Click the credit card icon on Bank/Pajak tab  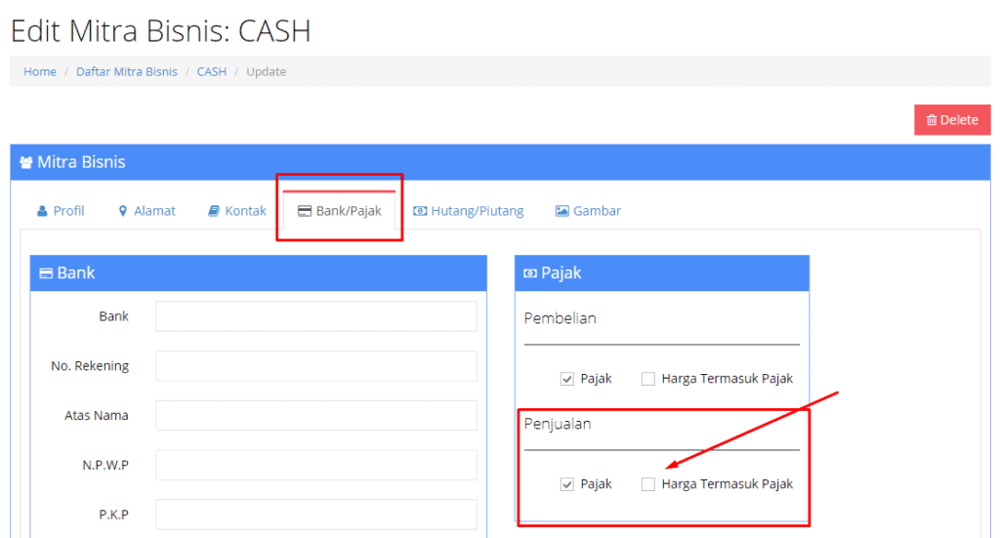304,211
